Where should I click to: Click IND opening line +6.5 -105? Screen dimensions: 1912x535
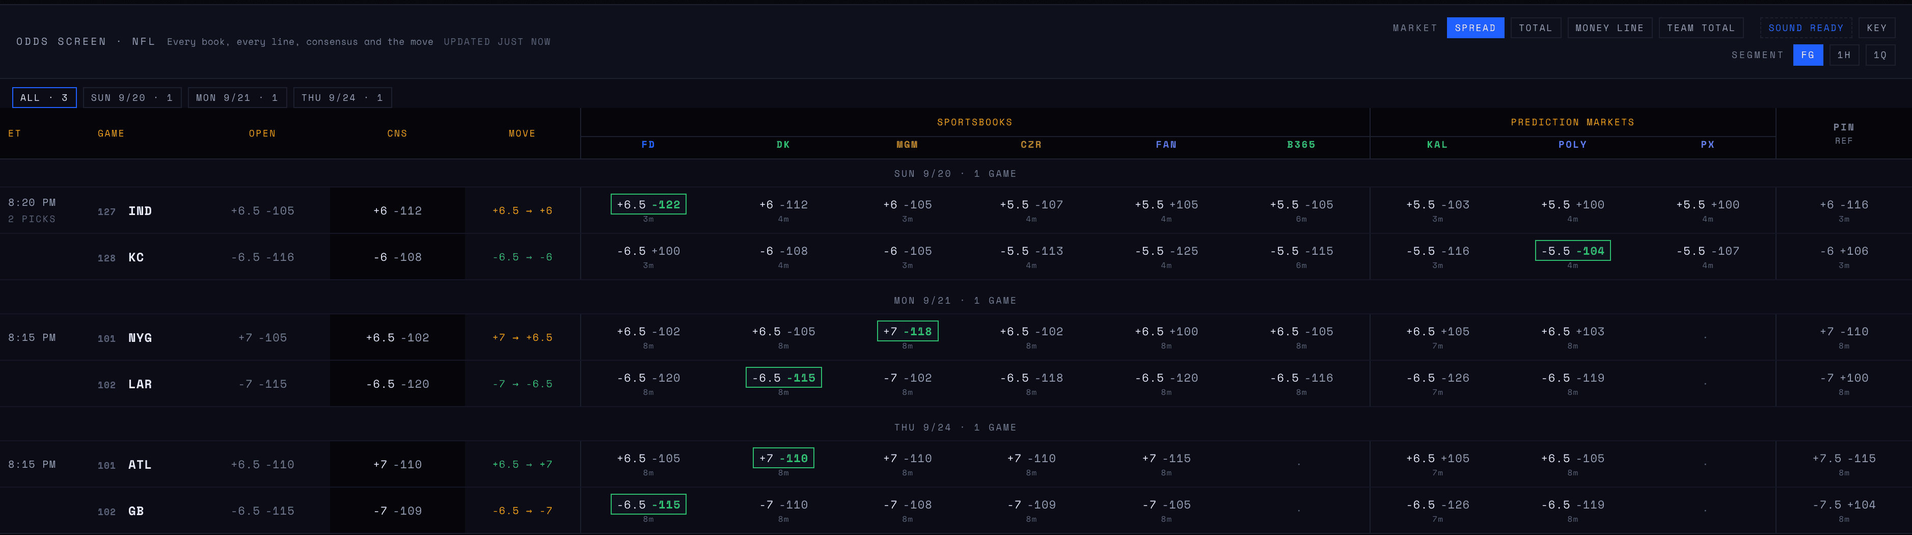[x=262, y=211]
